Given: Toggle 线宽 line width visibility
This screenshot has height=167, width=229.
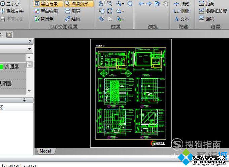Looking at the screenshot, I should [181, 4].
